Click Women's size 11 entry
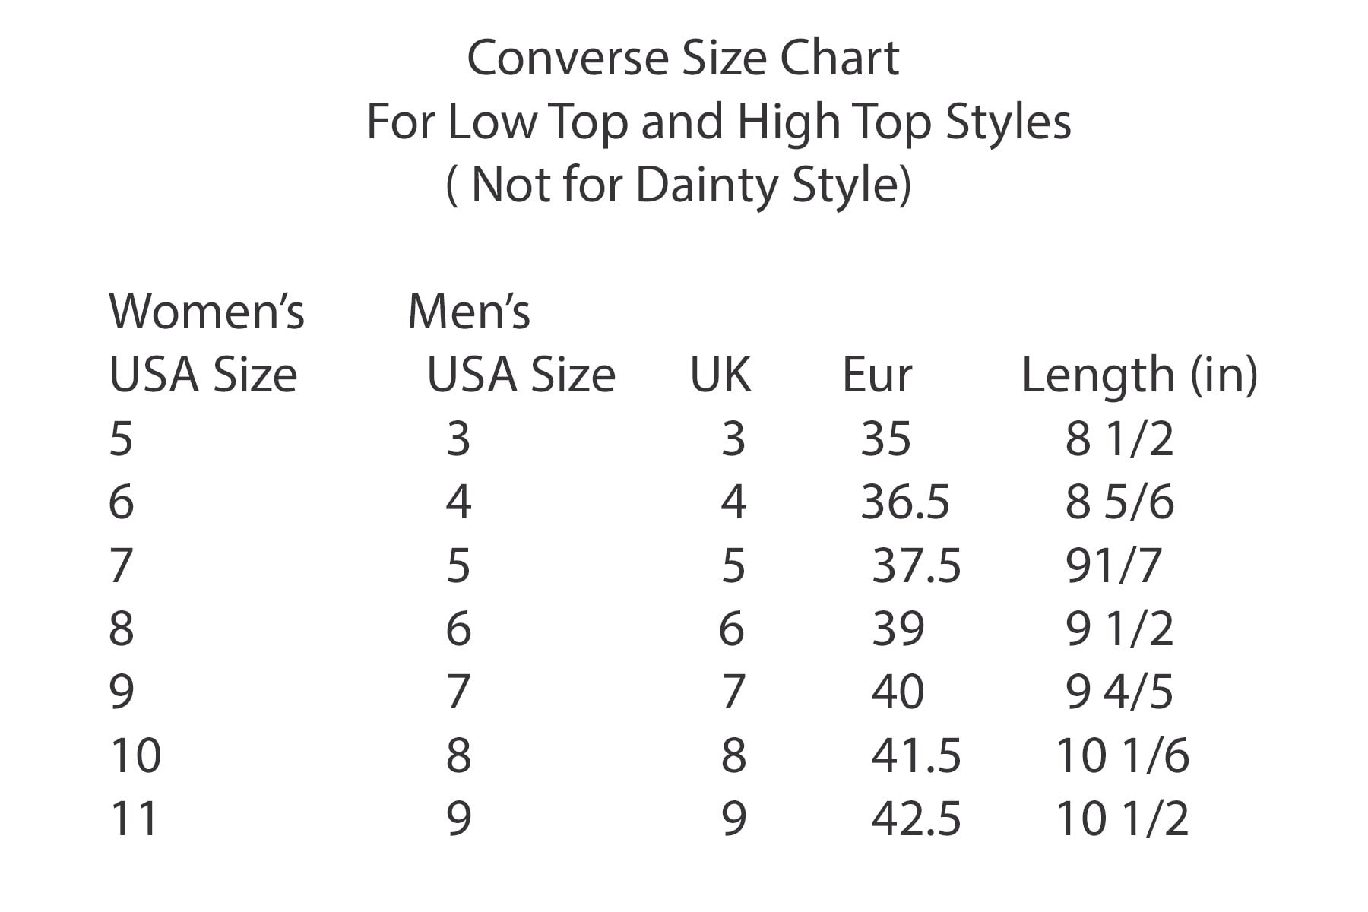1368x912 pixels. point(134,819)
